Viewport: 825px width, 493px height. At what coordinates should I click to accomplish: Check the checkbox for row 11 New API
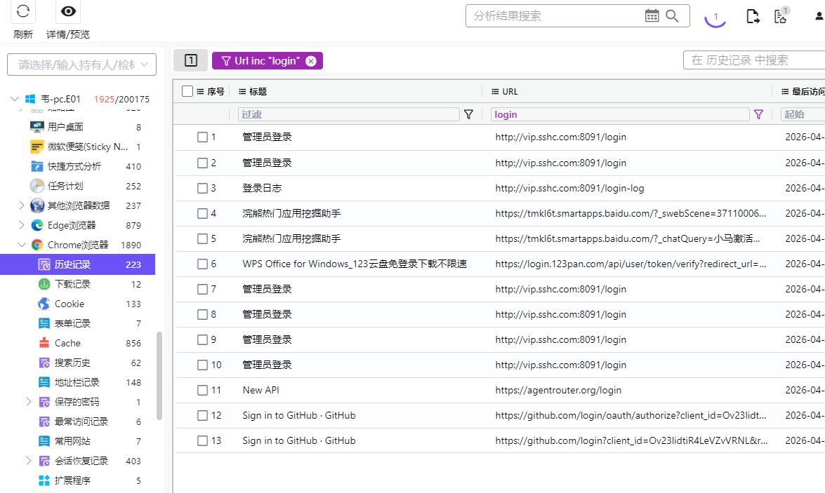[202, 390]
